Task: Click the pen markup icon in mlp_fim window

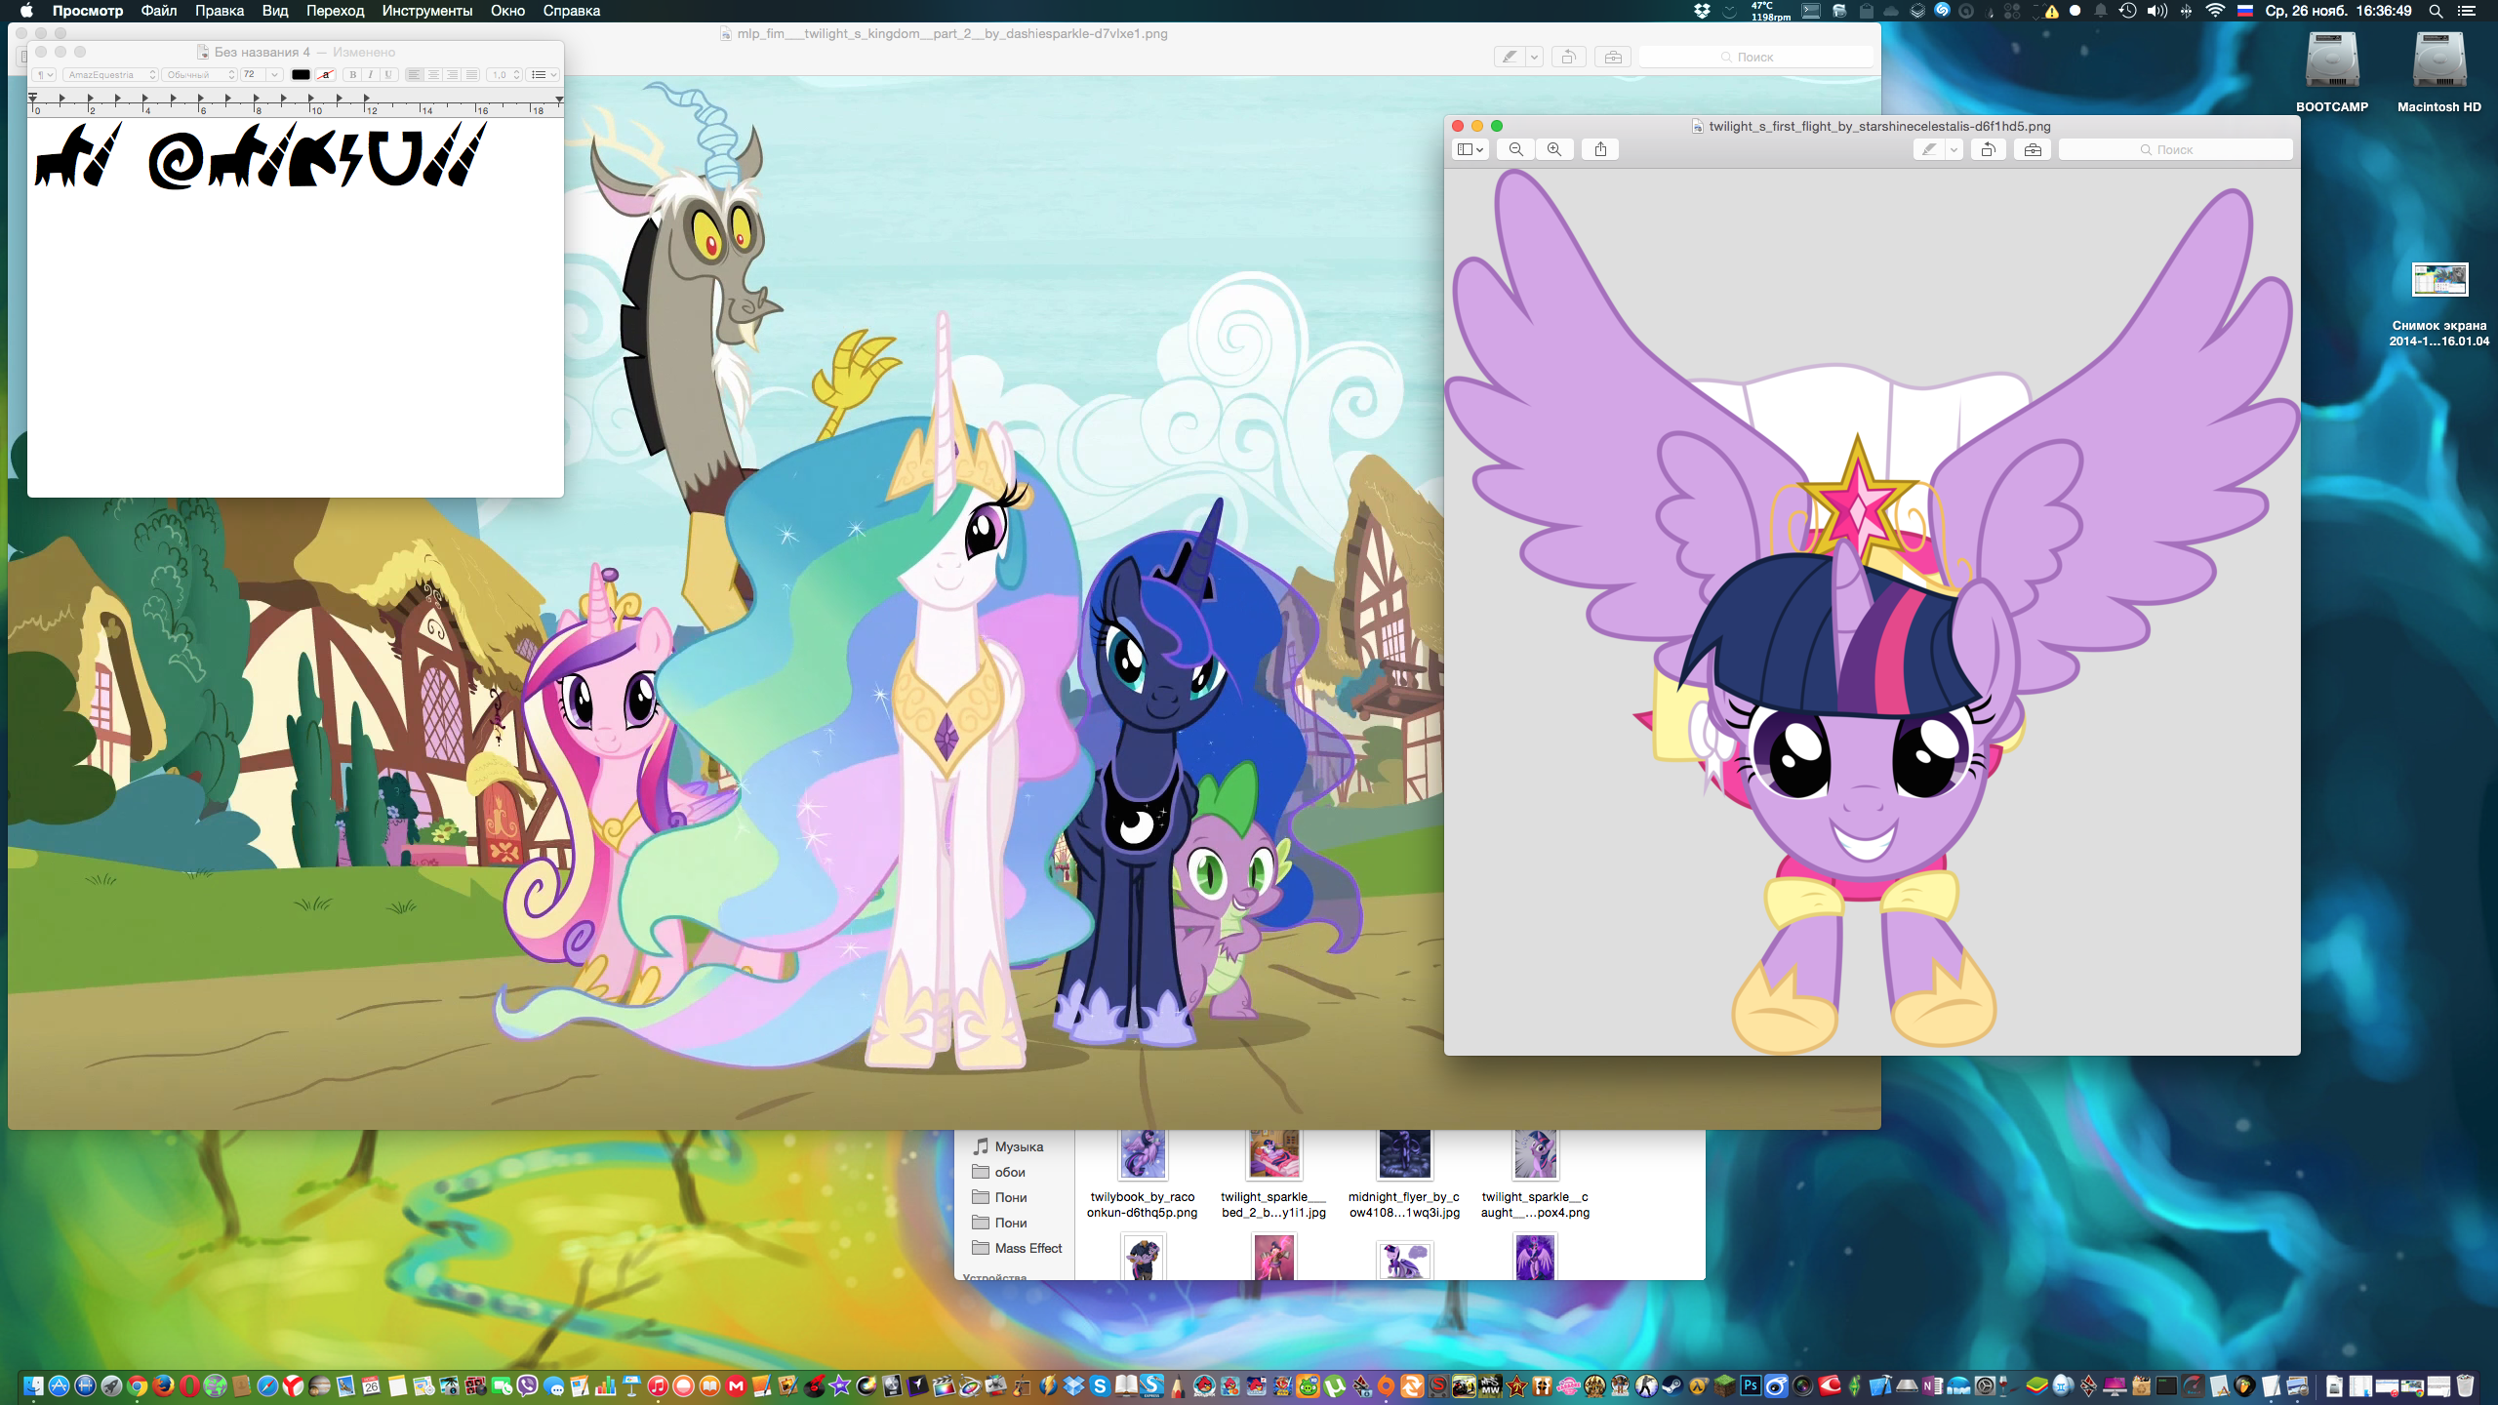Action: click(x=1510, y=57)
